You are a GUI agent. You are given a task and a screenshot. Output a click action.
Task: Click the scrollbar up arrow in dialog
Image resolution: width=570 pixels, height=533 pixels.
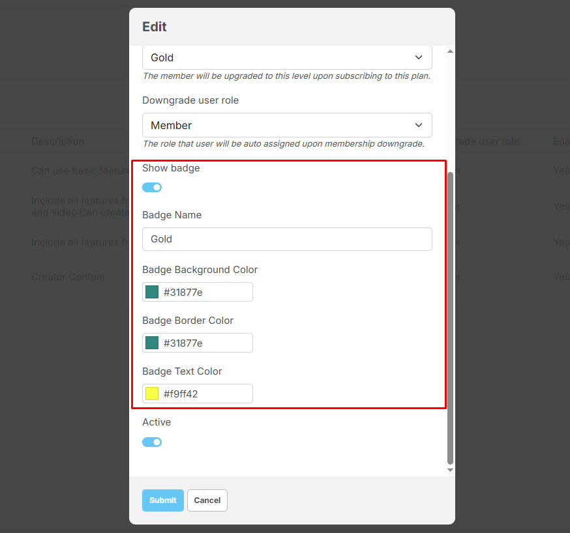point(450,51)
